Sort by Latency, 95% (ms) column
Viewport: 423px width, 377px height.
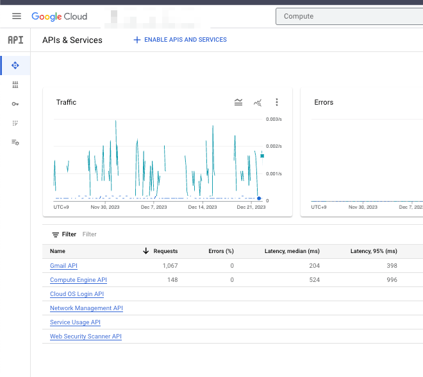tap(374, 251)
